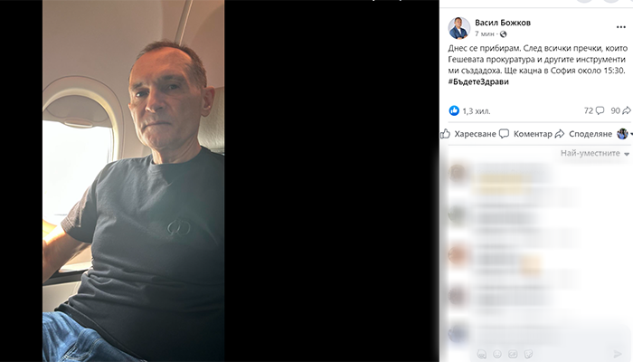Click the GIF icon in comment box
This screenshot has width=633, height=362.
[513, 355]
